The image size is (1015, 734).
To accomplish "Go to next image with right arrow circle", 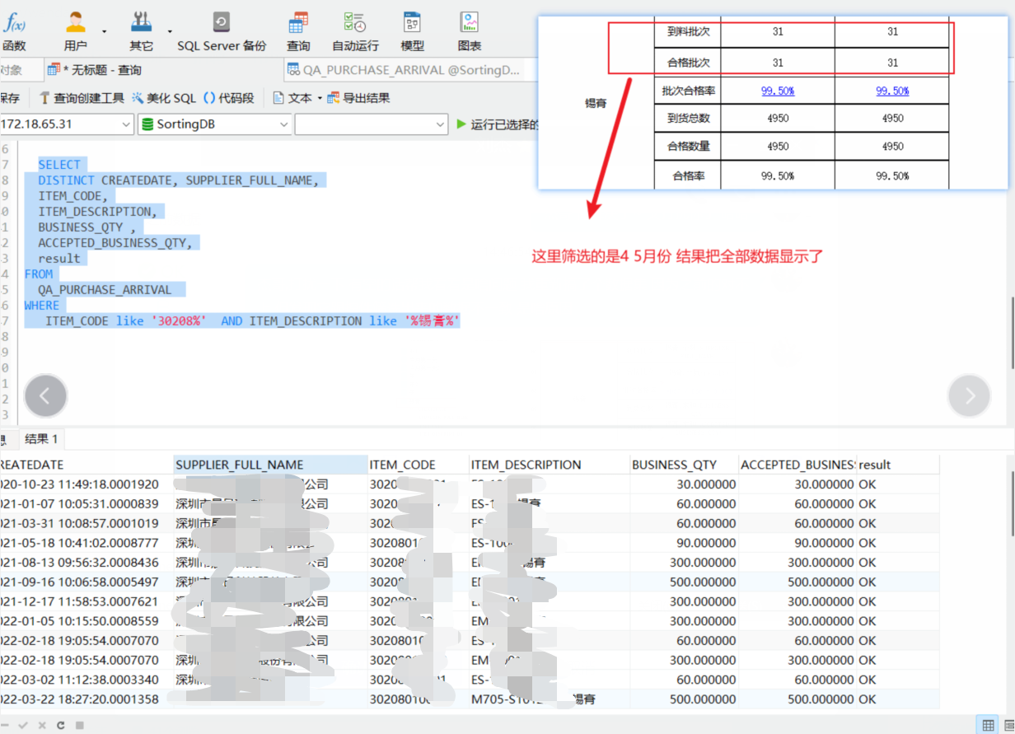I will [970, 395].
